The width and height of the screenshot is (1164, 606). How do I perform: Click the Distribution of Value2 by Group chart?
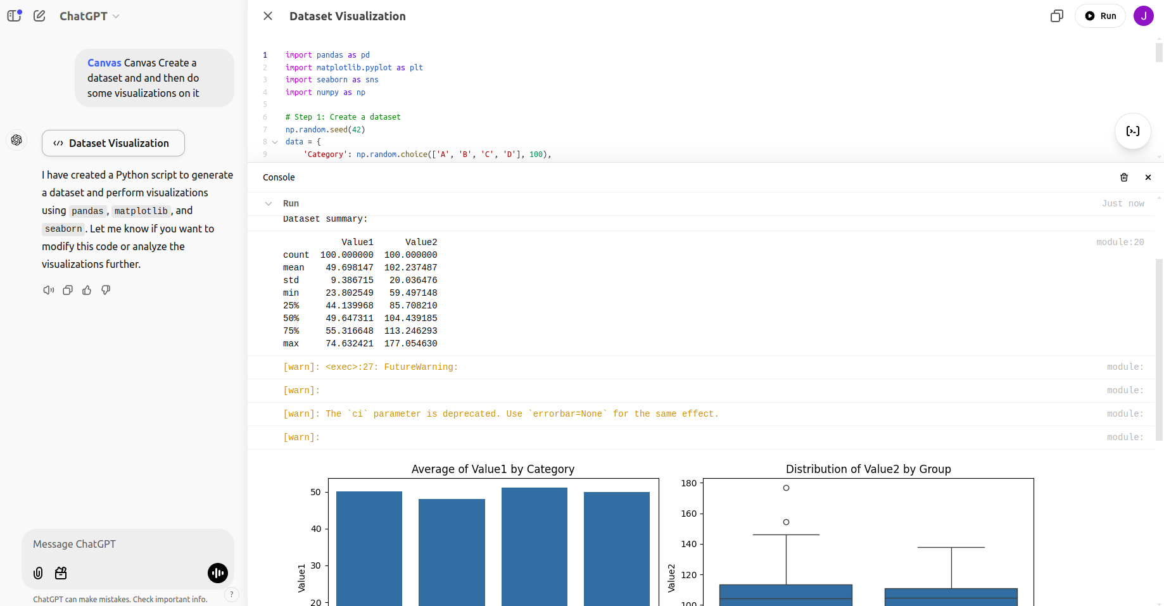pos(850,534)
